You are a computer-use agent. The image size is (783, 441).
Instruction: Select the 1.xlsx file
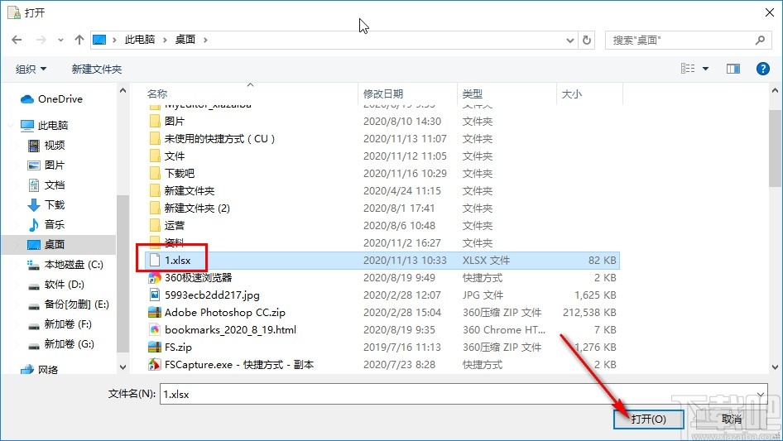pos(382,260)
